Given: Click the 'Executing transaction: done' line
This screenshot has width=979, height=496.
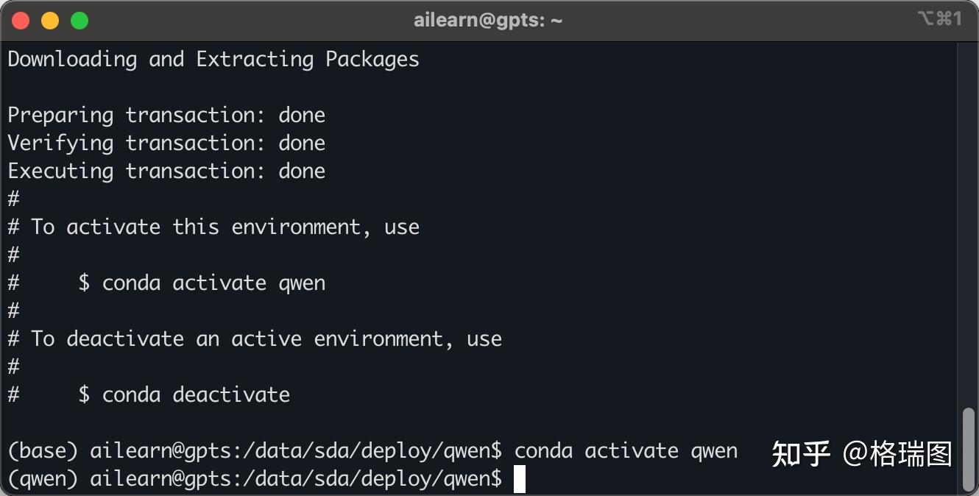Looking at the screenshot, I should [x=166, y=171].
